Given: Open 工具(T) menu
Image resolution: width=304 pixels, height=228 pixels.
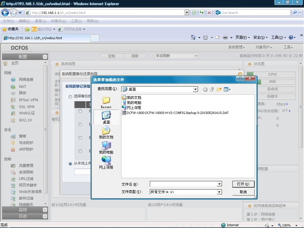Looking at the screenshot, I should (x=76, y=21).
